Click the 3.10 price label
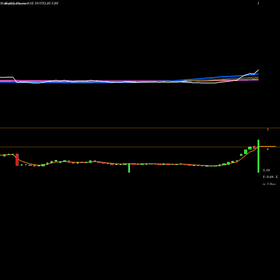Image resolution: width=280 pixels, height=280 pixels. (x=266, y=170)
